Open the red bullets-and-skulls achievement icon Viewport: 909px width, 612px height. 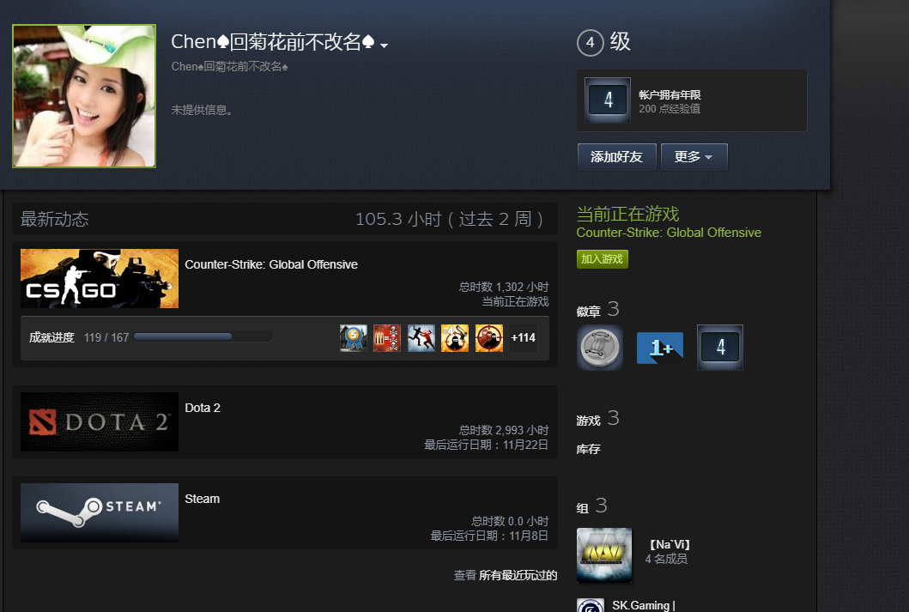(387, 338)
